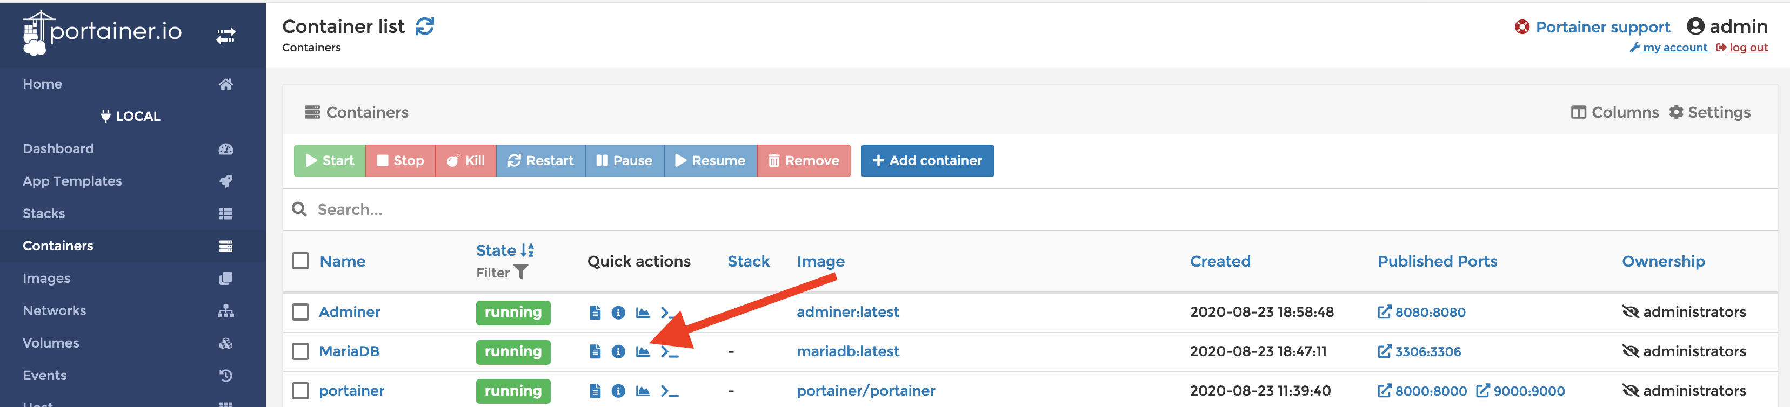Screen dimensions: 1790x407
Task: Toggle the select-all containers checkbox
Action: tap(300, 261)
